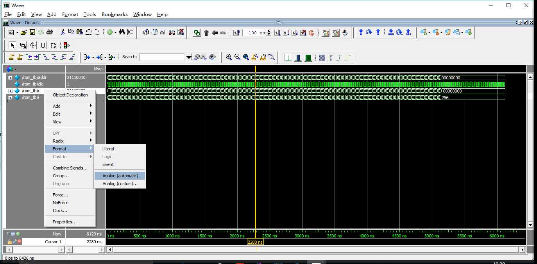Image resolution: width=537 pixels, height=264 pixels.
Task: Open the Bookmarks menu
Action: tap(115, 14)
